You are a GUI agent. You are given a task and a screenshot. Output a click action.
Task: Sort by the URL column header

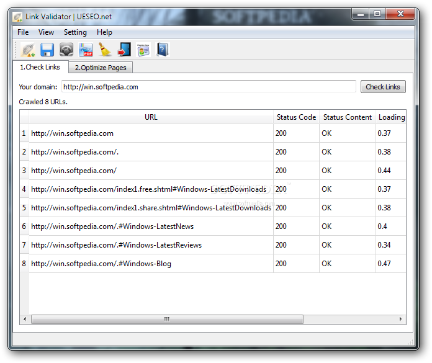(x=151, y=117)
